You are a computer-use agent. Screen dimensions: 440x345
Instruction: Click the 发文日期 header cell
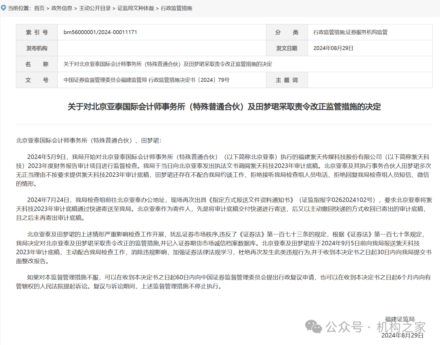coord(287,48)
